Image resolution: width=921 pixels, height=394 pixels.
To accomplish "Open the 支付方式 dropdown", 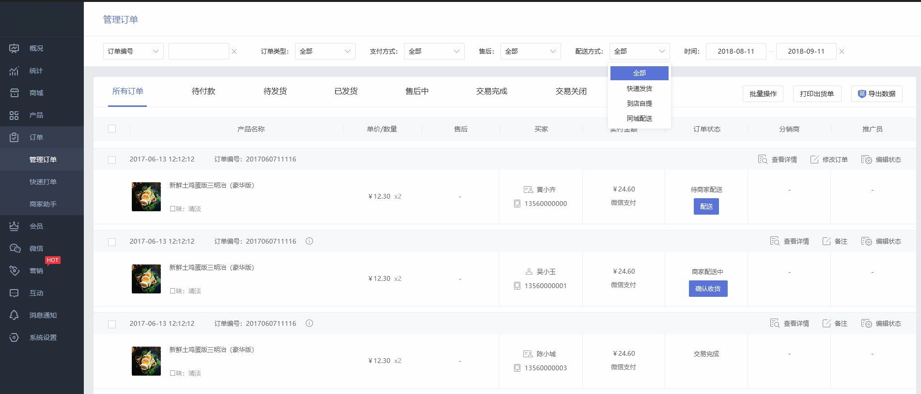I will (434, 51).
